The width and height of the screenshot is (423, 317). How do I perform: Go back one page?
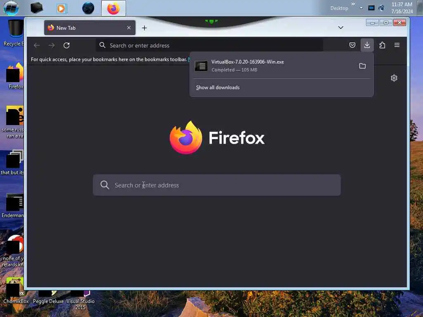(x=37, y=45)
